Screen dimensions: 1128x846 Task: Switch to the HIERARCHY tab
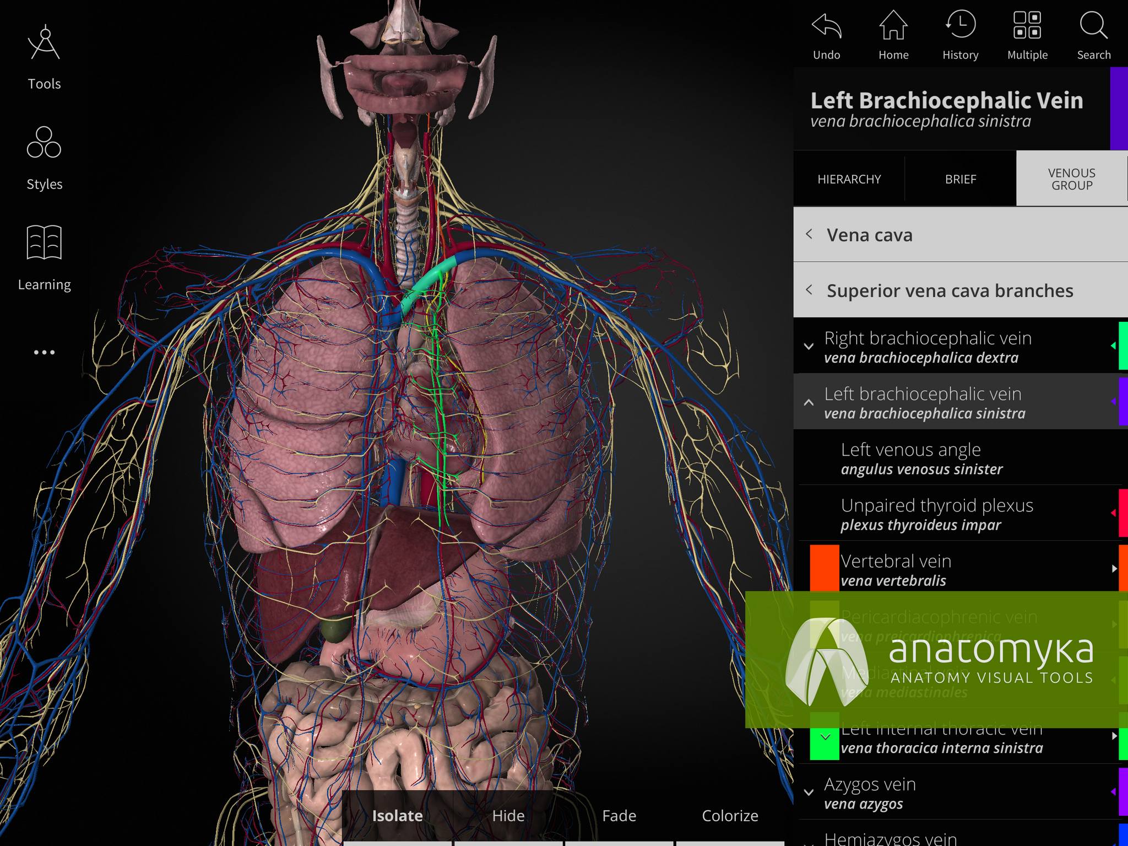click(x=849, y=179)
